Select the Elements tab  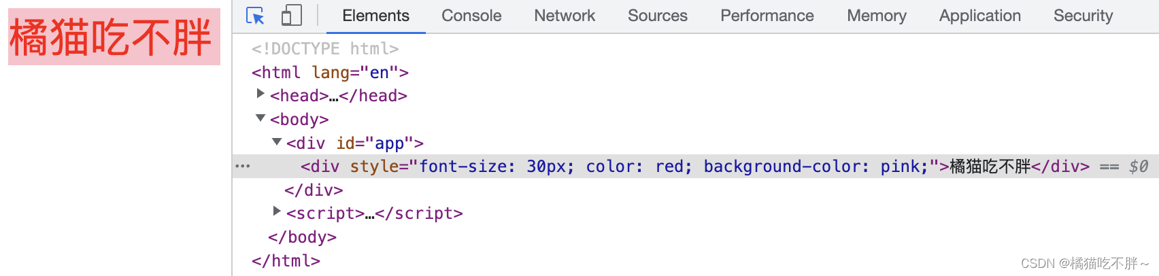(375, 16)
